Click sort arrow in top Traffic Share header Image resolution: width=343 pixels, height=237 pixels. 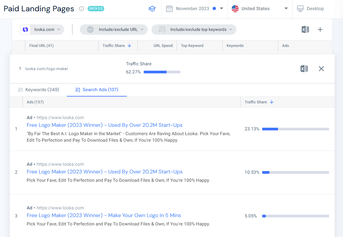tap(129, 45)
